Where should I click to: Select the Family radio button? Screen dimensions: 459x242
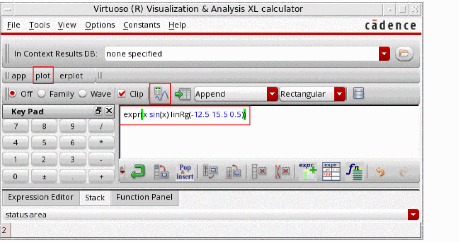[42, 94]
